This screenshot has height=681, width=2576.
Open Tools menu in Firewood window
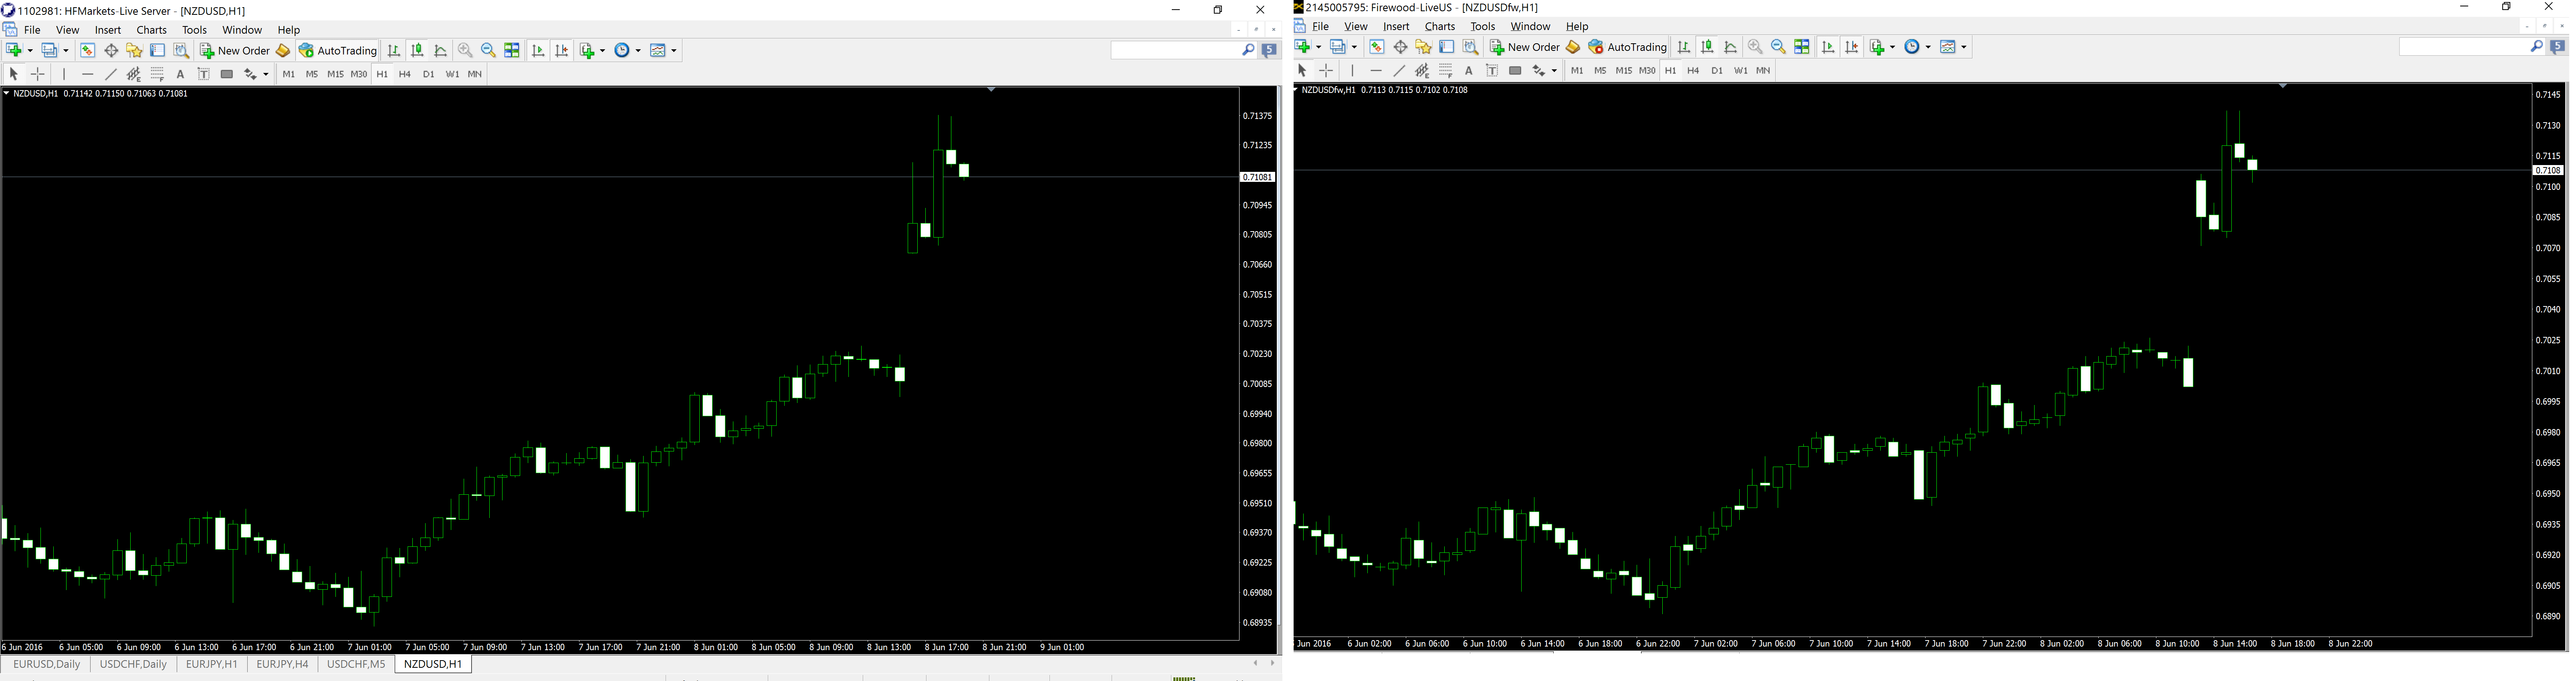(x=1483, y=27)
